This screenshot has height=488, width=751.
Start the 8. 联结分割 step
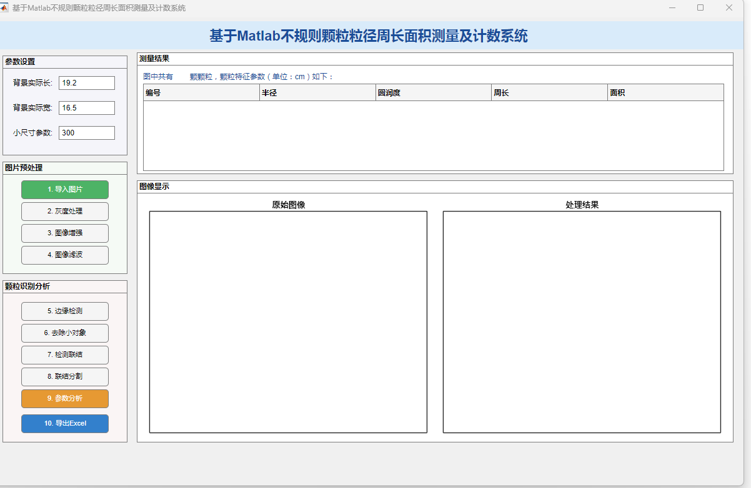pos(65,377)
